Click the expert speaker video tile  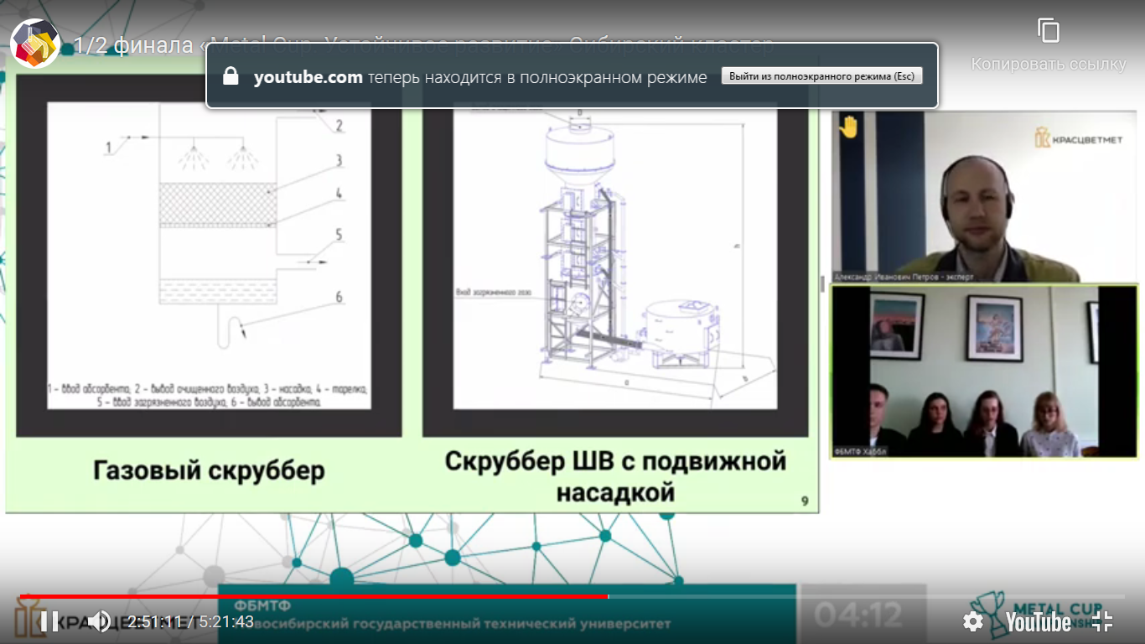pos(984,196)
